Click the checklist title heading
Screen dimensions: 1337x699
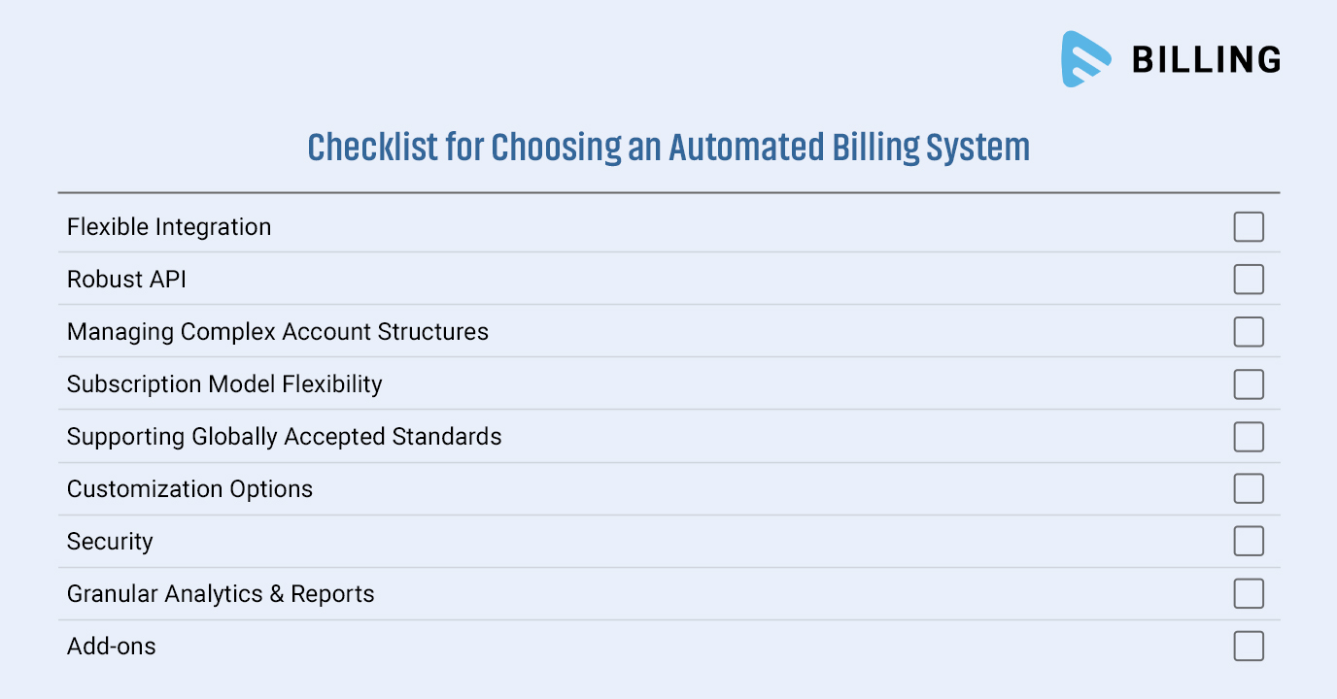coord(668,148)
